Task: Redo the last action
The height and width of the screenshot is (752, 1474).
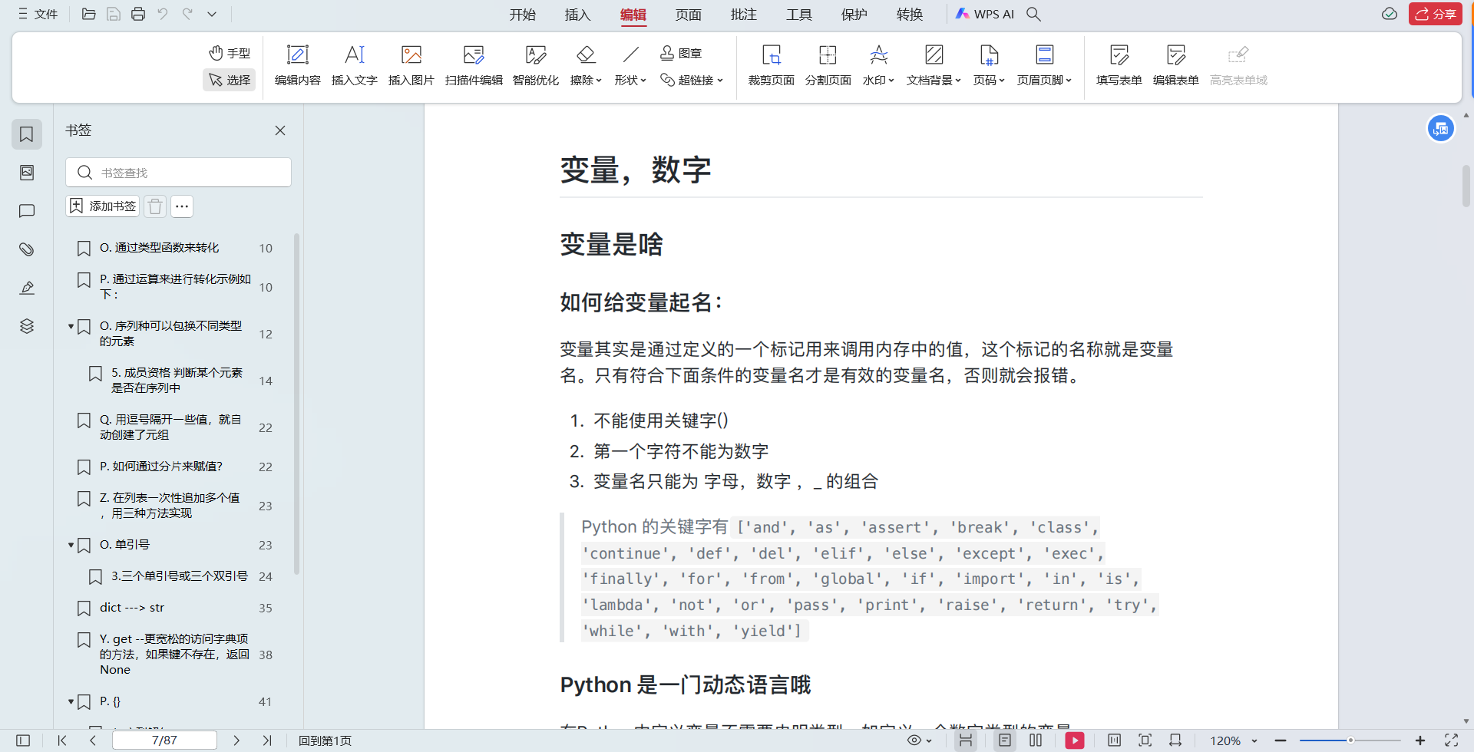Action: 187,14
